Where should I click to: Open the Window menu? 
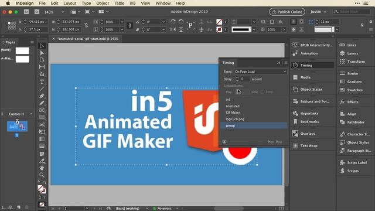click(x=163, y=4)
